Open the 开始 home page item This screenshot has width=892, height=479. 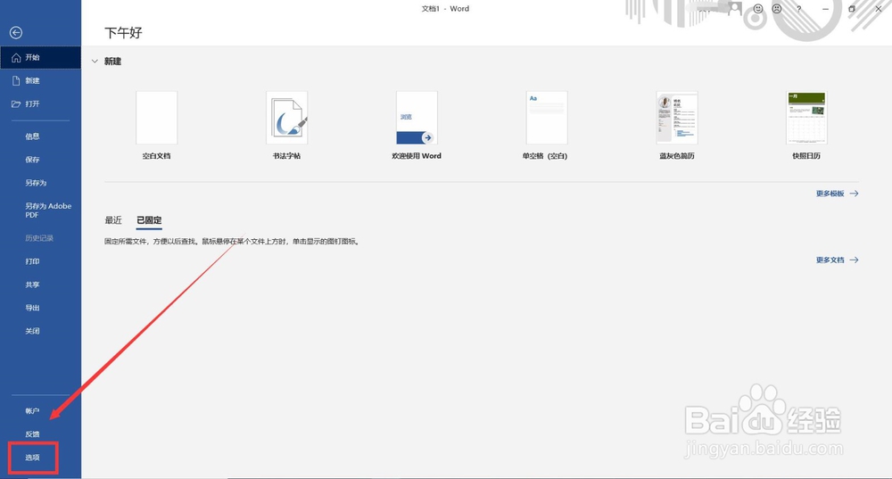click(40, 57)
